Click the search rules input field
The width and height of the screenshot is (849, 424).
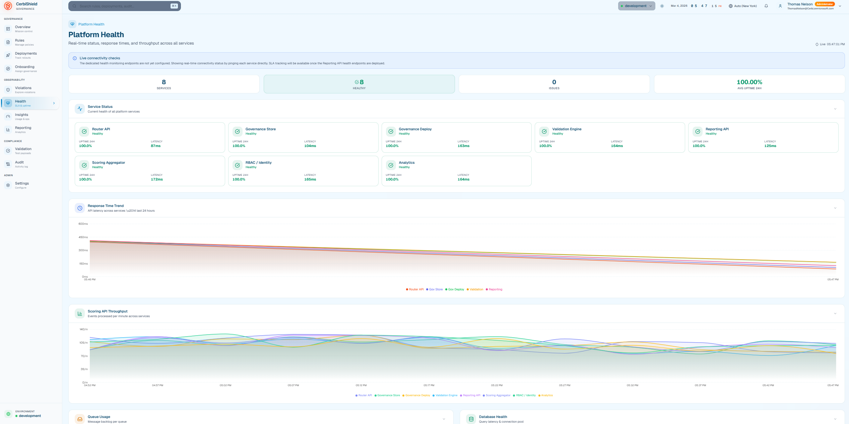(124, 6)
